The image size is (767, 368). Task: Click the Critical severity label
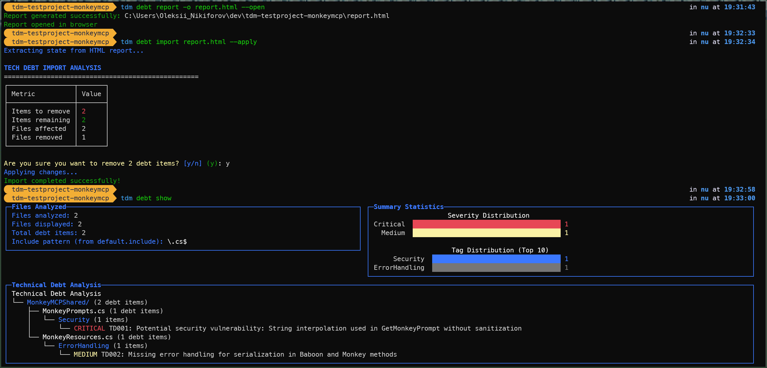(389, 224)
